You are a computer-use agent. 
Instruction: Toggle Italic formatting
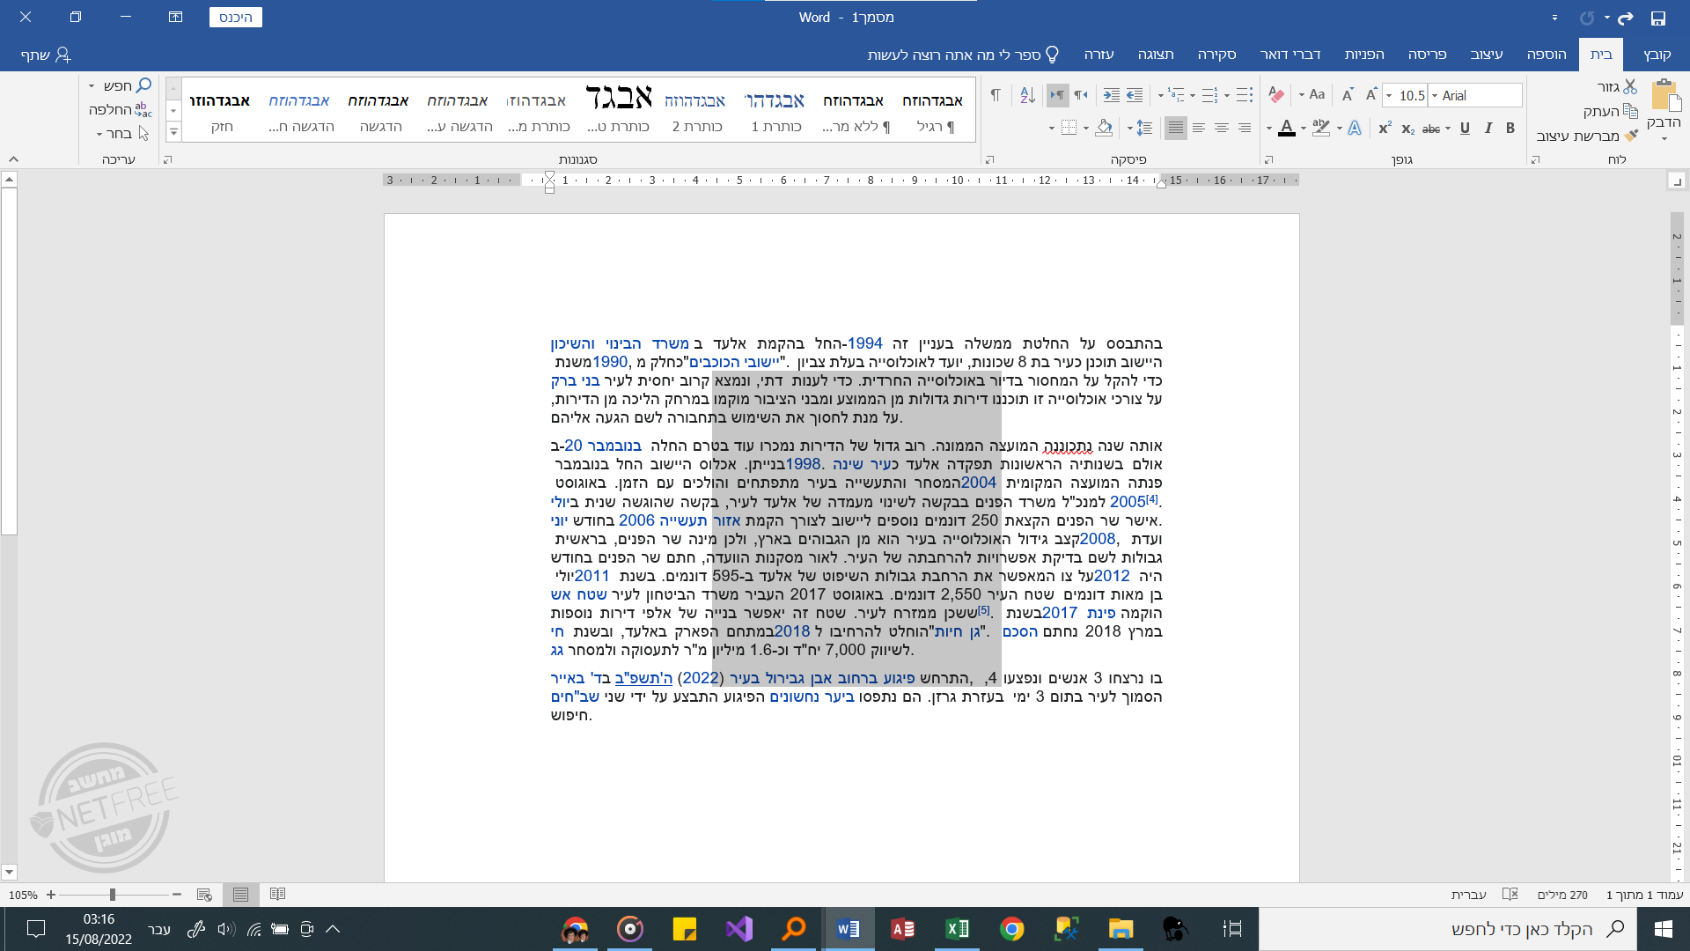tap(1488, 129)
